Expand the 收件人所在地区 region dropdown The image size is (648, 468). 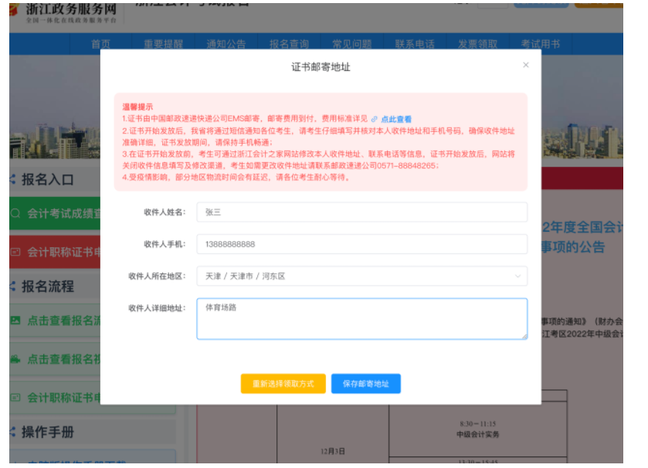(x=361, y=276)
